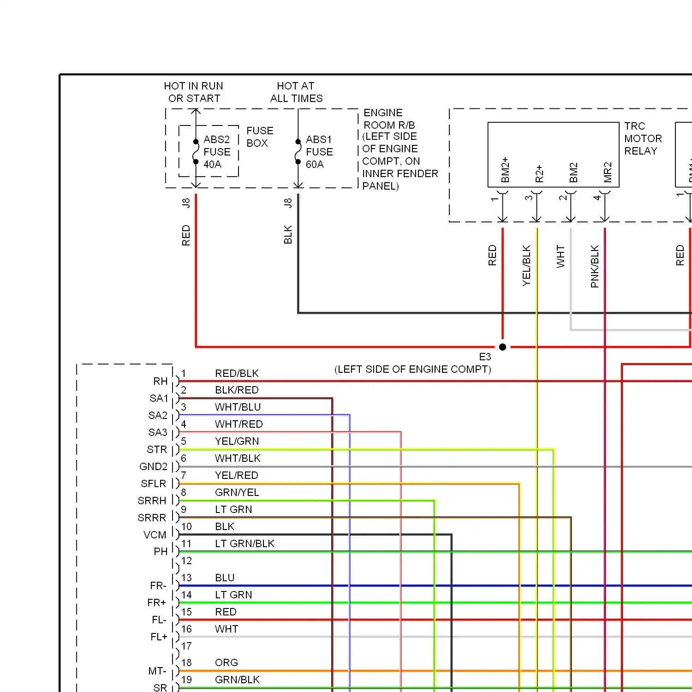The image size is (692, 692).
Task: Select the "R2+" relay terminal label
Action: [x=539, y=174]
